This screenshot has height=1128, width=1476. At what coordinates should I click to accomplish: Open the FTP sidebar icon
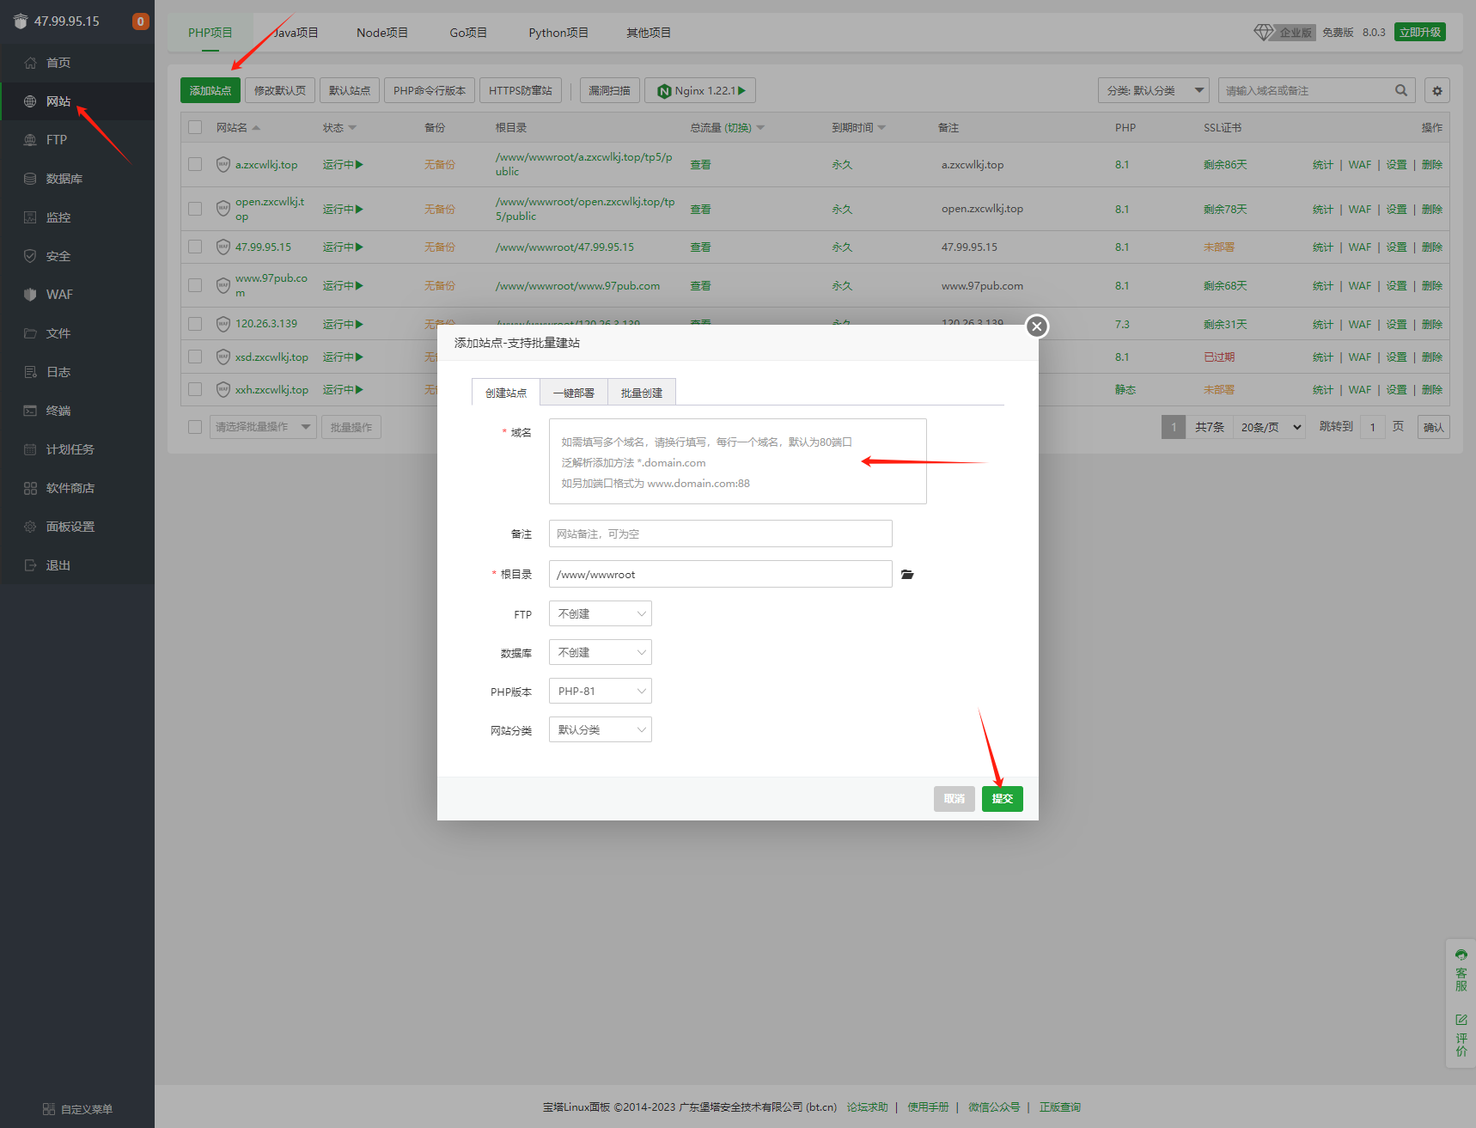[x=30, y=140]
